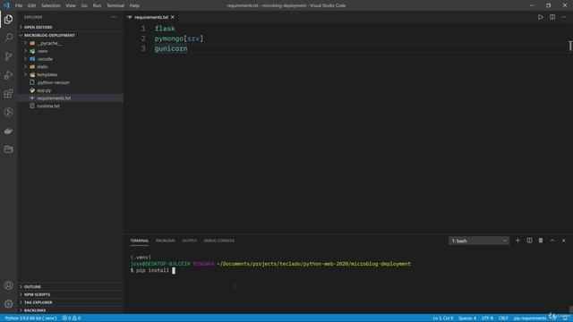
Task: Expand the .vscode folder
Action: tap(70, 59)
